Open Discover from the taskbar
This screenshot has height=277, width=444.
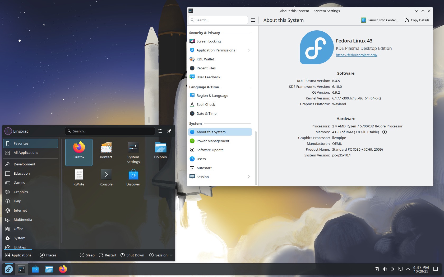tap(35, 269)
